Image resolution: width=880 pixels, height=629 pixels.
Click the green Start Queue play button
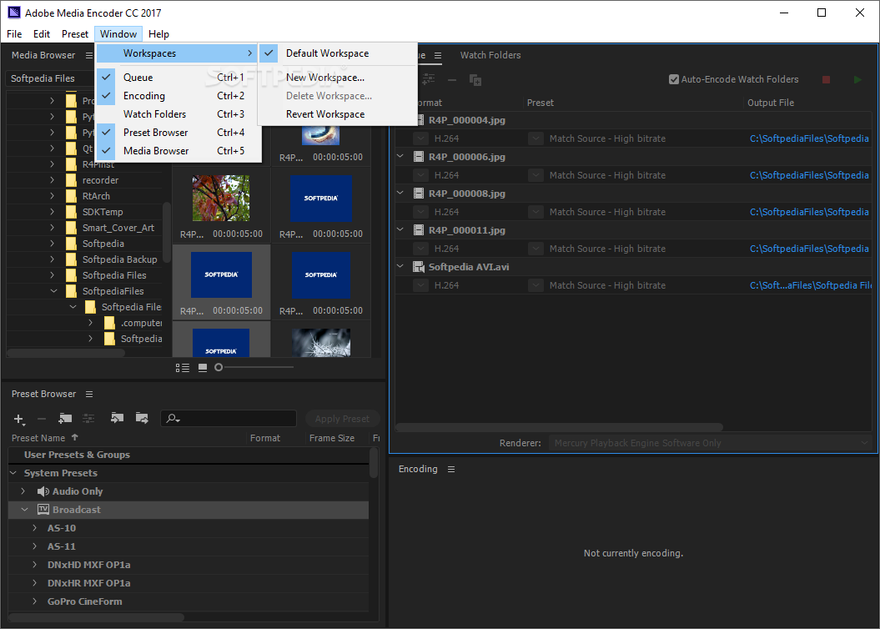pyautogui.click(x=857, y=80)
